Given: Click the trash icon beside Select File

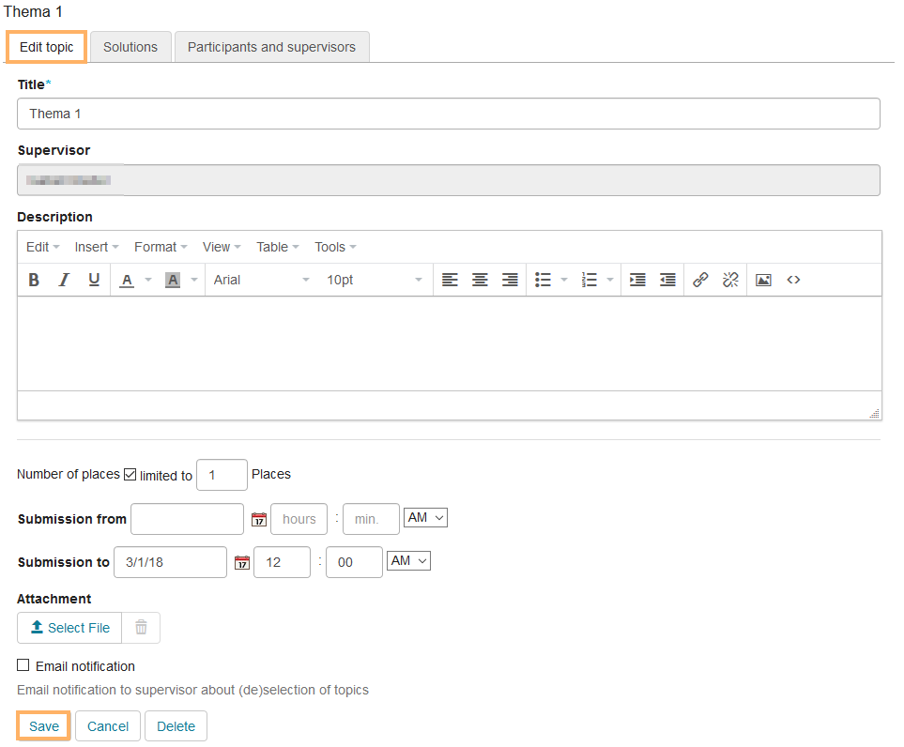Looking at the screenshot, I should point(141,628).
